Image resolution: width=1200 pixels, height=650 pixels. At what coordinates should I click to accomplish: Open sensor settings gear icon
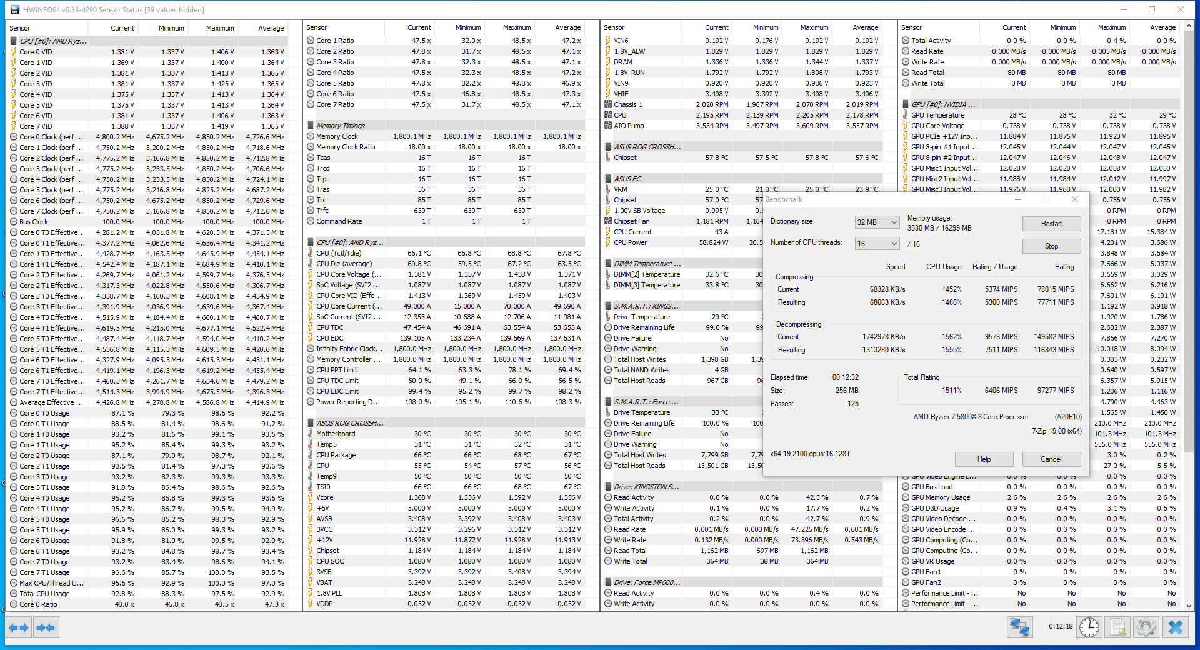1146,627
